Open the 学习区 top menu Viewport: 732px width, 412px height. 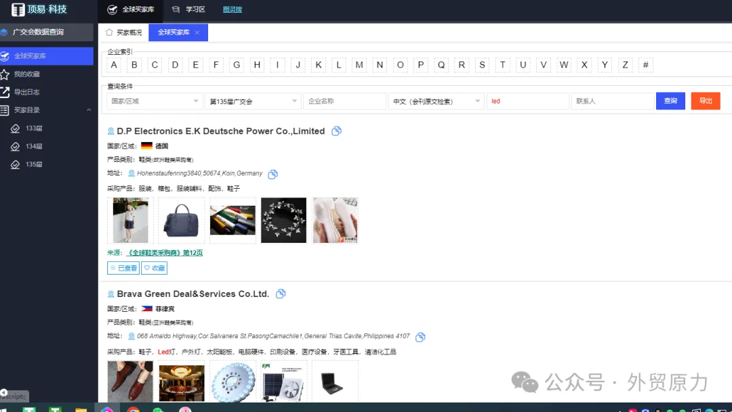(188, 9)
